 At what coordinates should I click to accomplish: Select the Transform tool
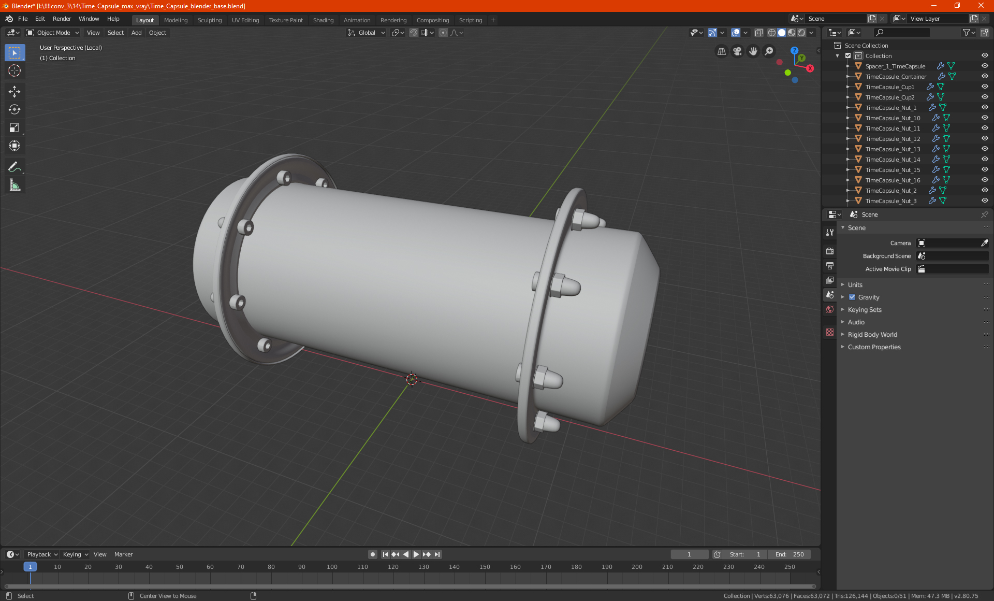point(14,146)
